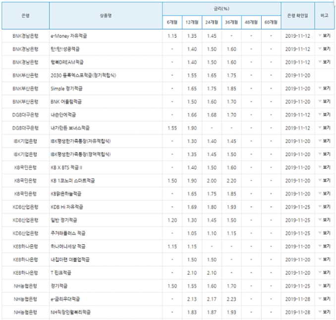This screenshot has width=336, height=320.
Task: Click 1.55 6-month rate of 내가만든 보너스적금
Action: tap(172, 128)
